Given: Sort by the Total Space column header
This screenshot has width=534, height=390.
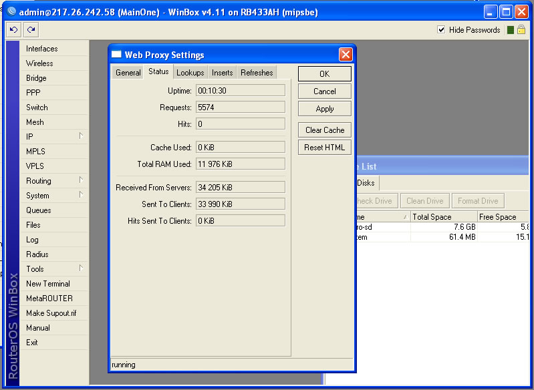Looking at the screenshot, I should [x=444, y=217].
